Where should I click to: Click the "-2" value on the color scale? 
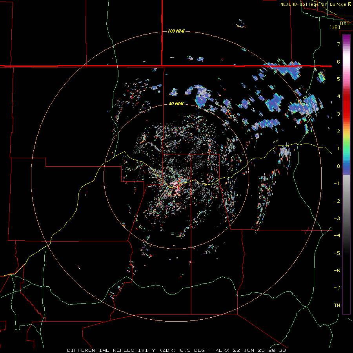[337, 201]
